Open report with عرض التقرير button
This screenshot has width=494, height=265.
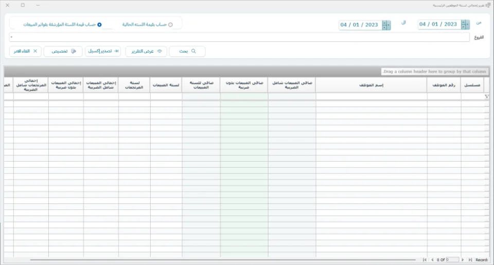(x=146, y=51)
